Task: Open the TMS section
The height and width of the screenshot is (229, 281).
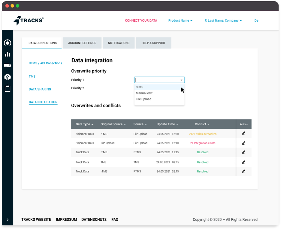Action: point(32,76)
